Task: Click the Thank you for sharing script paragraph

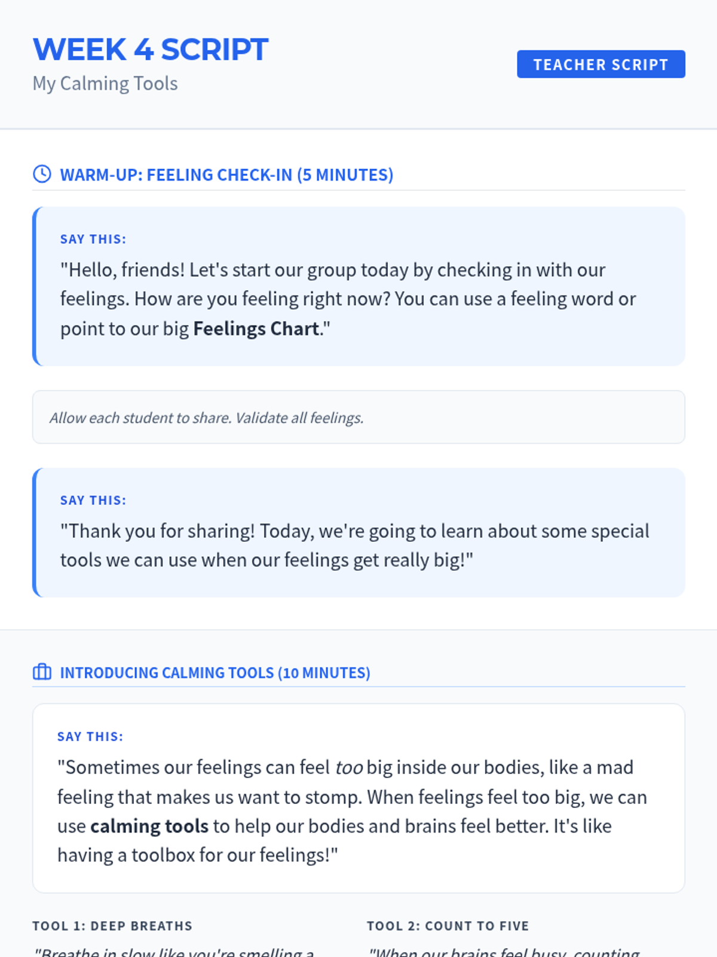Action: point(354,545)
